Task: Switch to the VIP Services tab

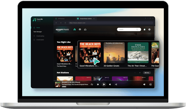Action: point(60,19)
